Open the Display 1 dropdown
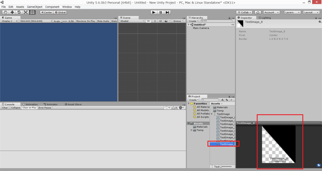The height and width of the screenshot is (171, 322). coord(10,21)
